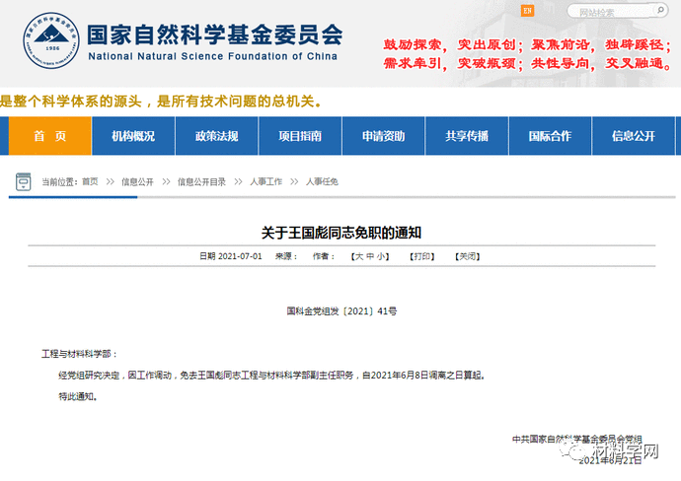The height and width of the screenshot is (481, 681).
Task: Set font size to large with 大
Action: pyautogui.click(x=356, y=256)
